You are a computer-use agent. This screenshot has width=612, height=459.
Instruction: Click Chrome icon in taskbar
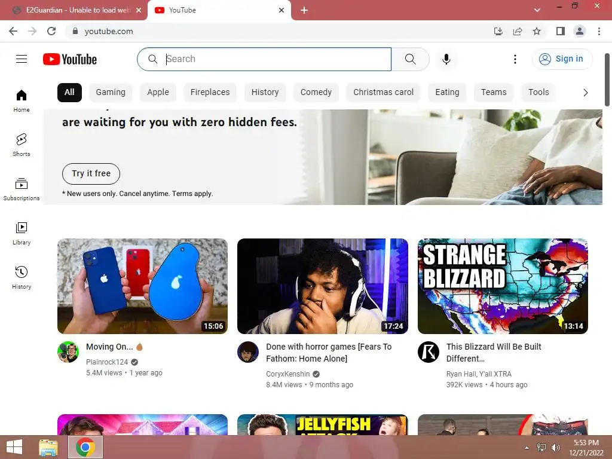click(x=85, y=447)
